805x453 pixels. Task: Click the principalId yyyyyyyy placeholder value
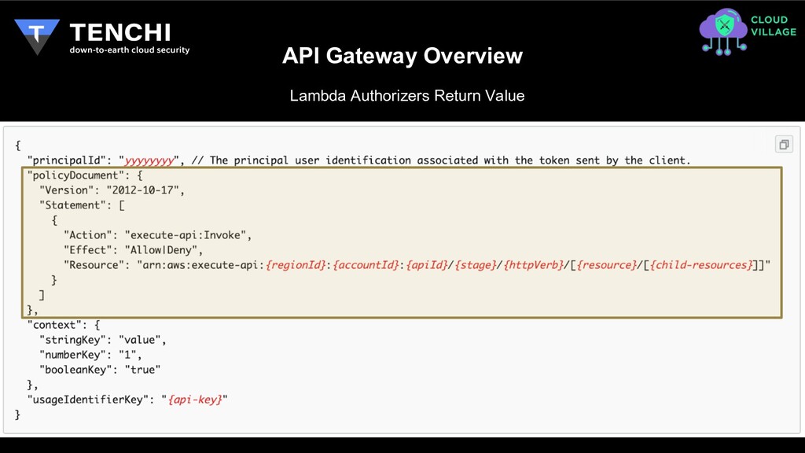(149, 160)
